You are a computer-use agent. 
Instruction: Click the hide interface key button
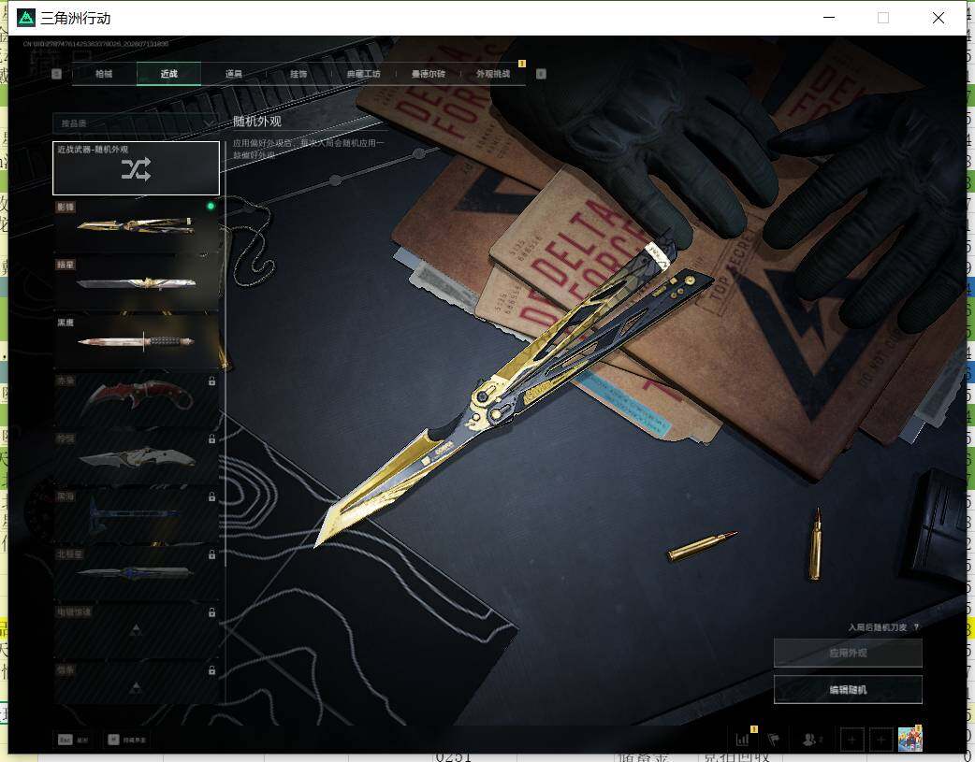tap(127, 740)
